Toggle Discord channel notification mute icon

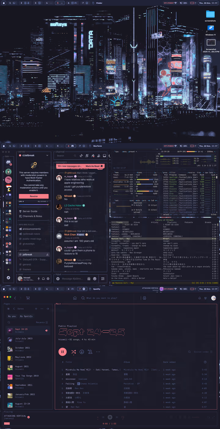[x=87, y=156]
